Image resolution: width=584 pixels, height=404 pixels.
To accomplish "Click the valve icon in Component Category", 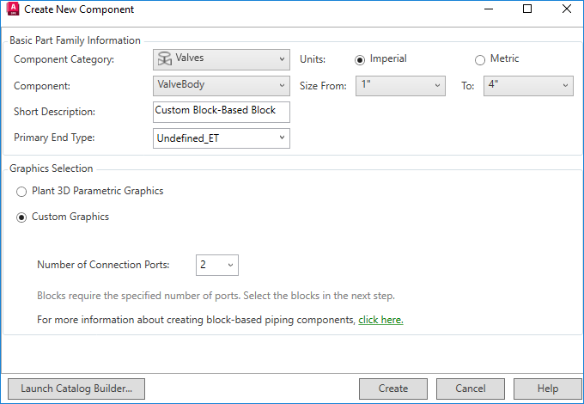I will click(x=164, y=59).
